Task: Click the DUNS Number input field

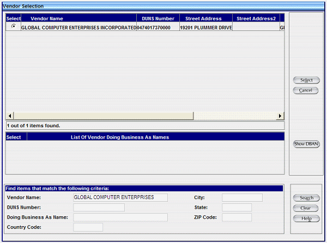Action: (99, 208)
